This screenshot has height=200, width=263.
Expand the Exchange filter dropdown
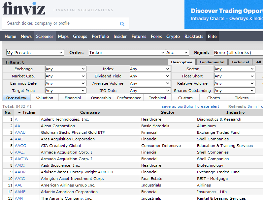66,69
